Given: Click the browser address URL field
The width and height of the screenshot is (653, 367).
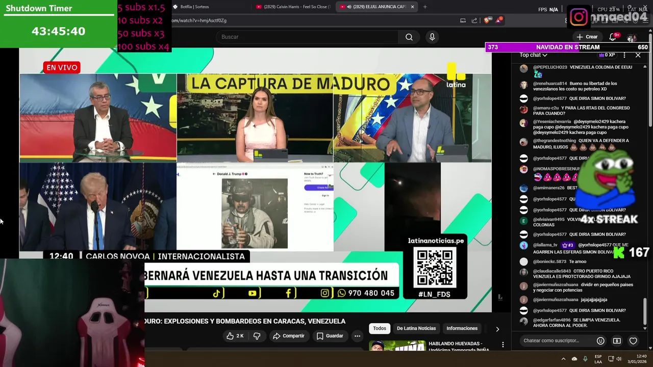Looking at the screenshot, I should coord(311,20).
